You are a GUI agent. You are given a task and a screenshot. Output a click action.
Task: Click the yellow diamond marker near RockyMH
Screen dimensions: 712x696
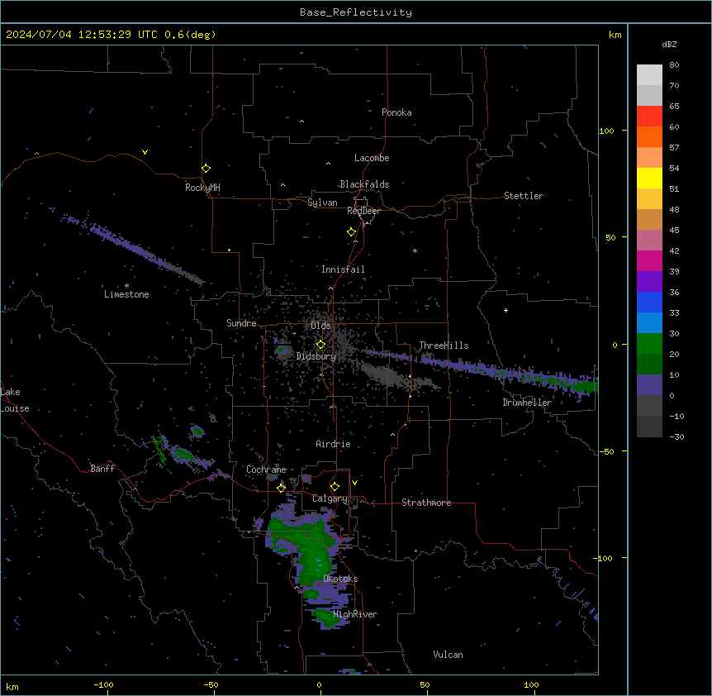pyautogui.click(x=206, y=169)
